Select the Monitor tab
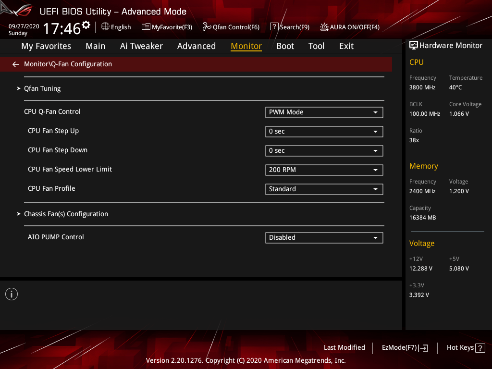This screenshot has width=492, height=369. 246,46
